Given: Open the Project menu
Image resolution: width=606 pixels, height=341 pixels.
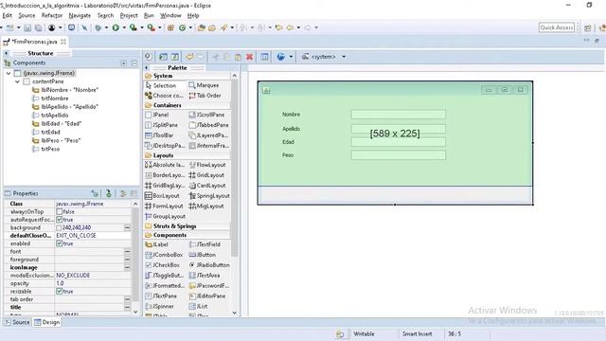Looking at the screenshot, I should [x=129, y=15].
